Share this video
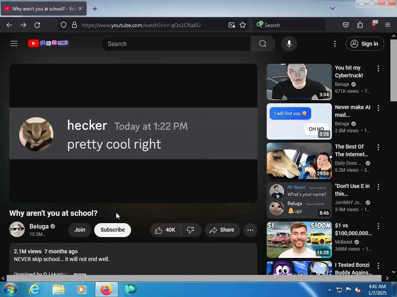 (x=222, y=230)
